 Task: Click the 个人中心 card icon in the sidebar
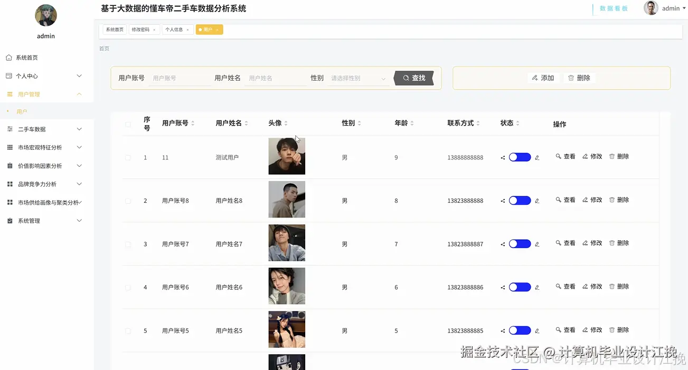[x=9, y=76]
